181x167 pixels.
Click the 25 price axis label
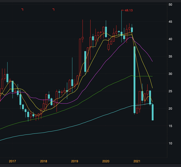(170, 91)
